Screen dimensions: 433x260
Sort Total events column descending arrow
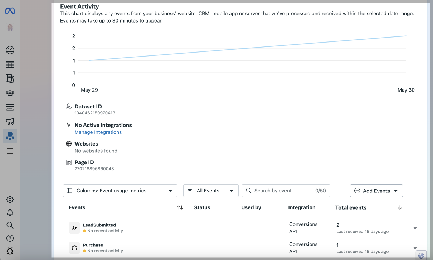[x=400, y=207]
